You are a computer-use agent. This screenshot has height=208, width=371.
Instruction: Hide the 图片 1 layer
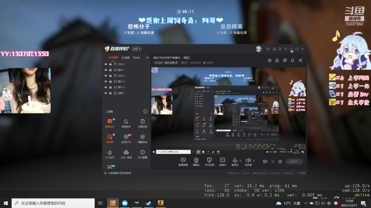[106, 70]
